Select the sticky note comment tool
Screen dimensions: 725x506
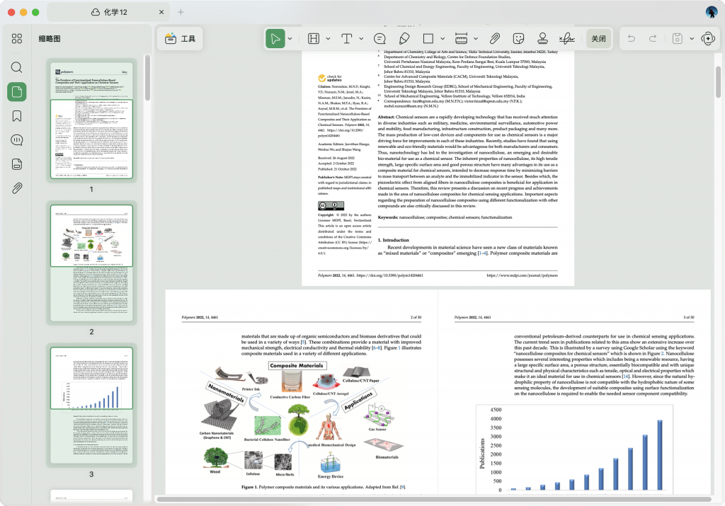(379, 39)
